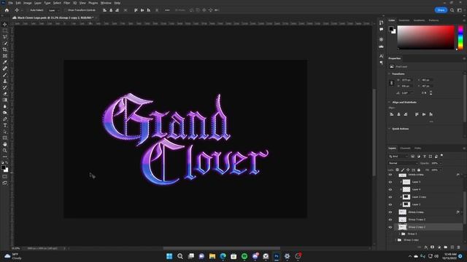Screen dimensions: 467x262
Task: Click the lock all layers padlock icon
Action: coord(419,170)
